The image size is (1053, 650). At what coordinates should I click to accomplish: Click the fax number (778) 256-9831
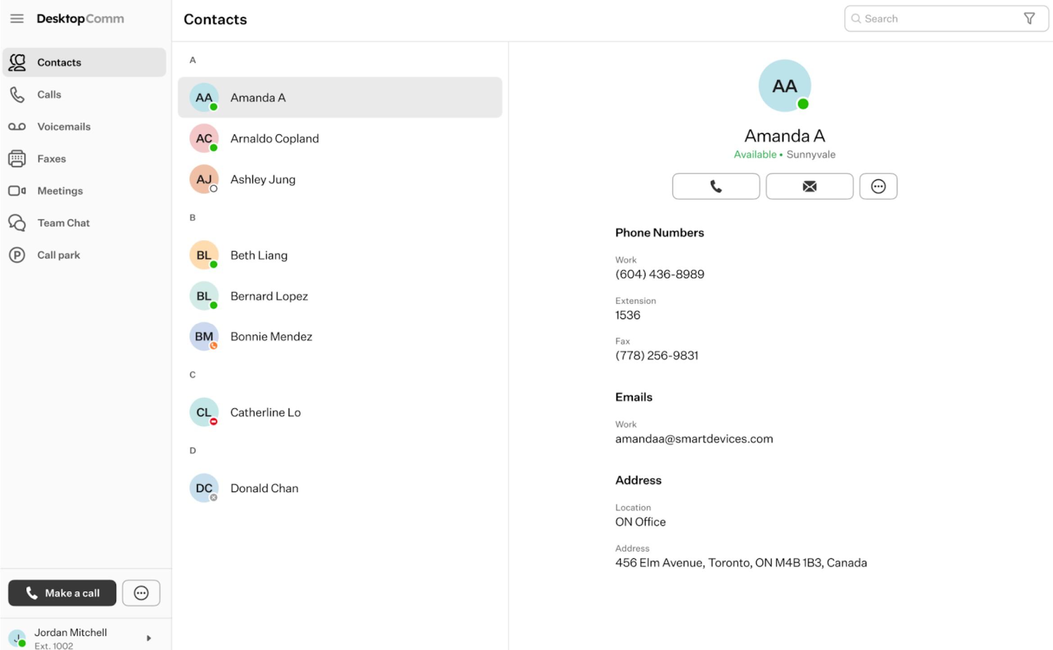[657, 355]
